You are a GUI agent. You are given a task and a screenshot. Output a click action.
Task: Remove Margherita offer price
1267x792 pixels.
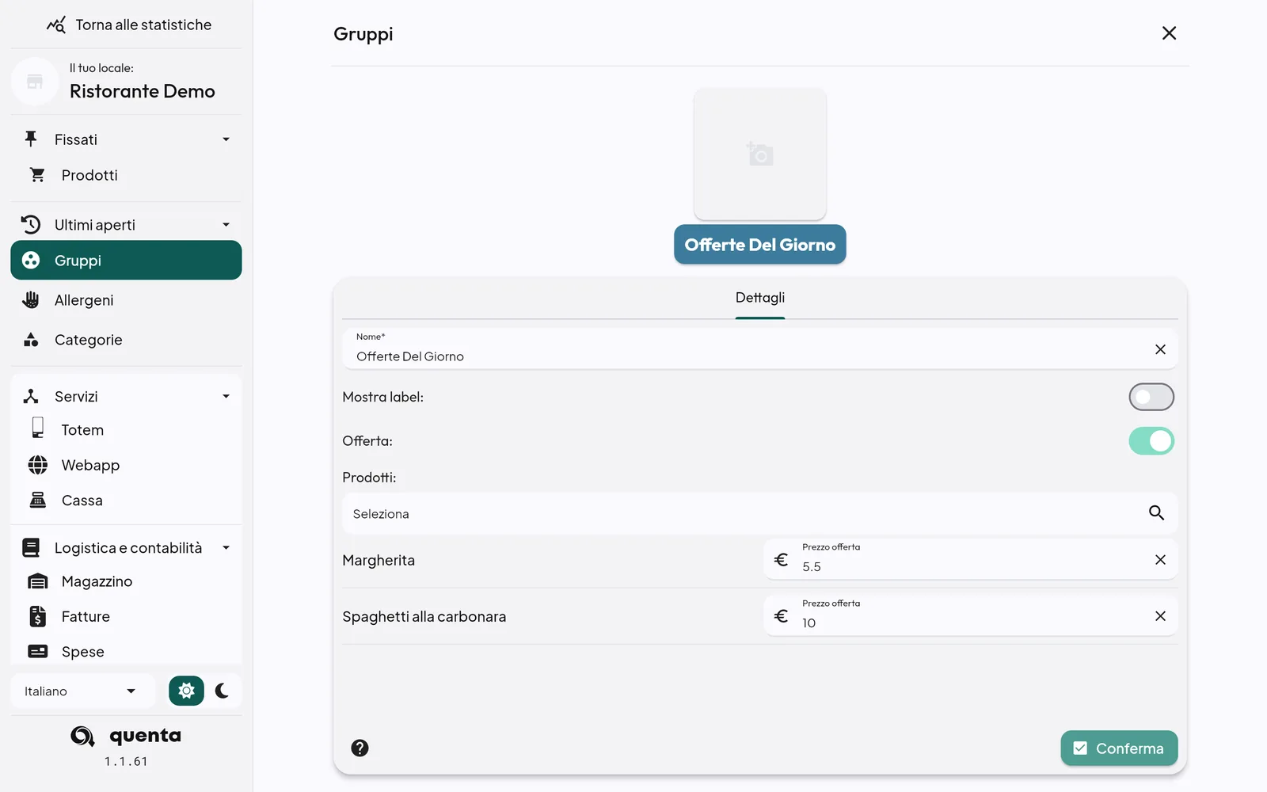coord(1160,560)
